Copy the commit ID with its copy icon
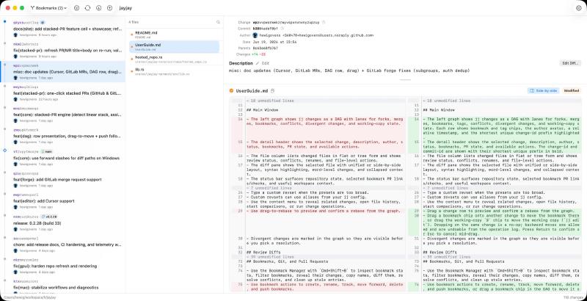 (282, 29)
